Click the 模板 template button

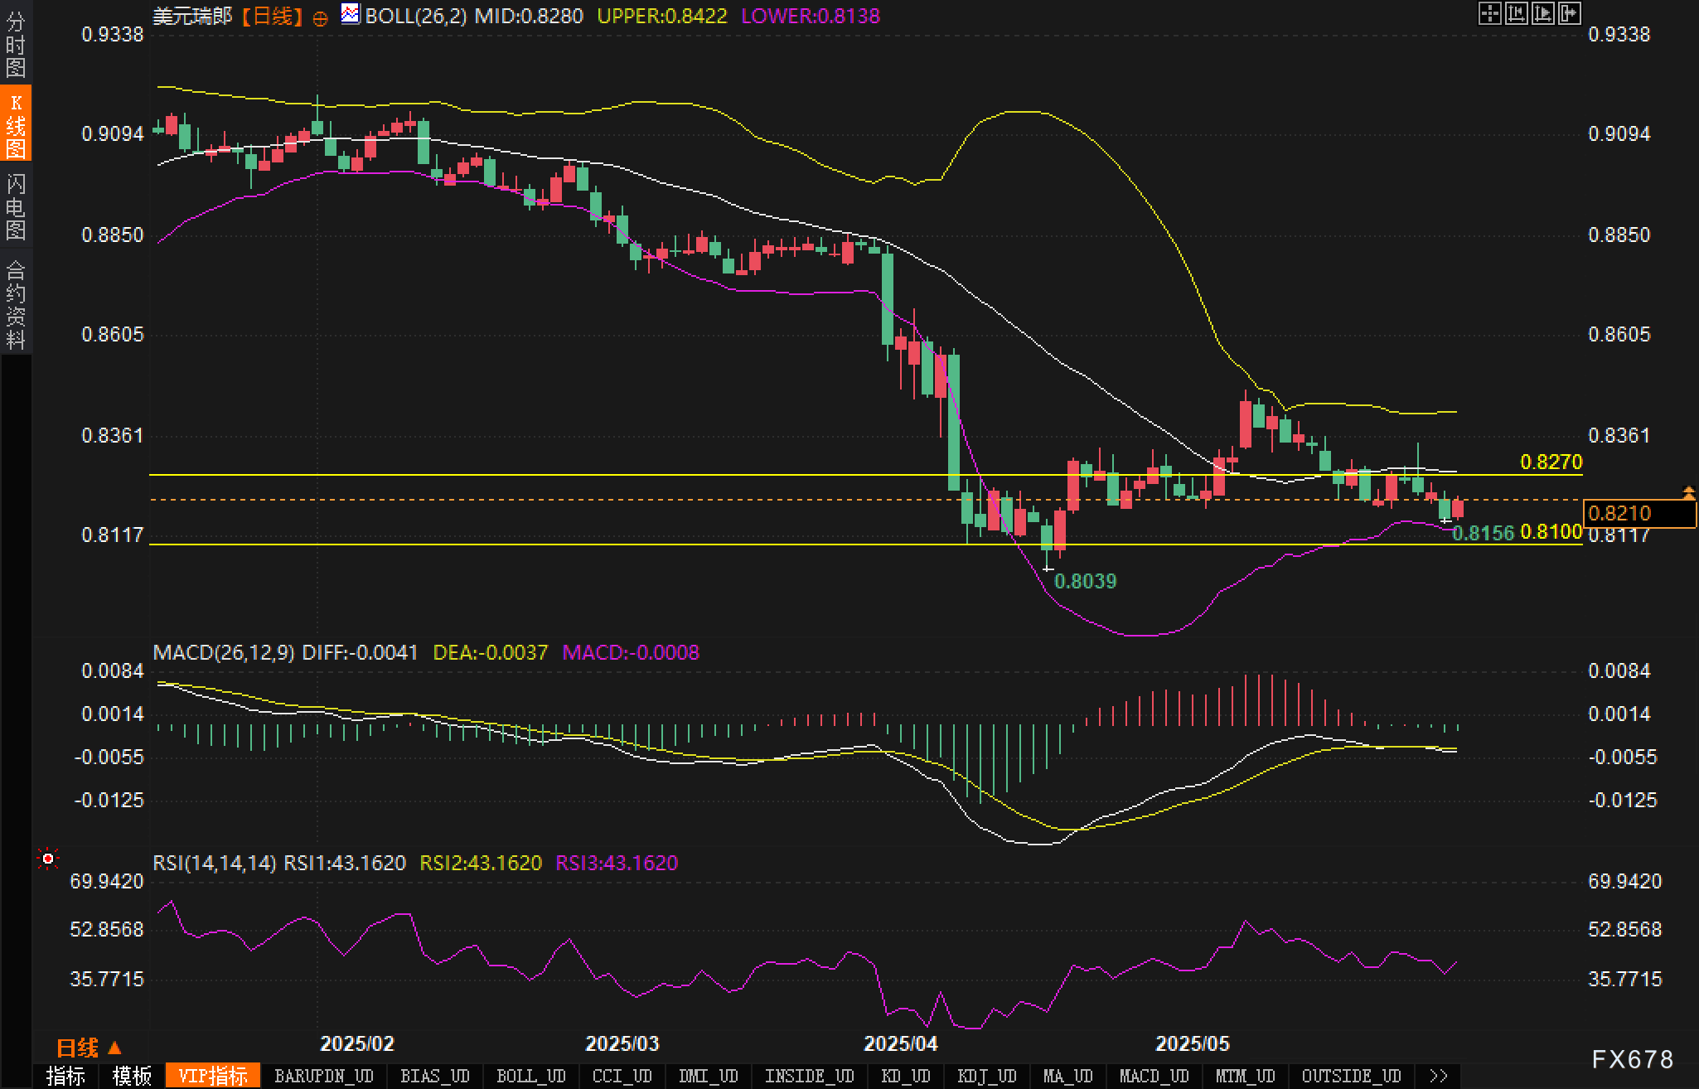132,1076
